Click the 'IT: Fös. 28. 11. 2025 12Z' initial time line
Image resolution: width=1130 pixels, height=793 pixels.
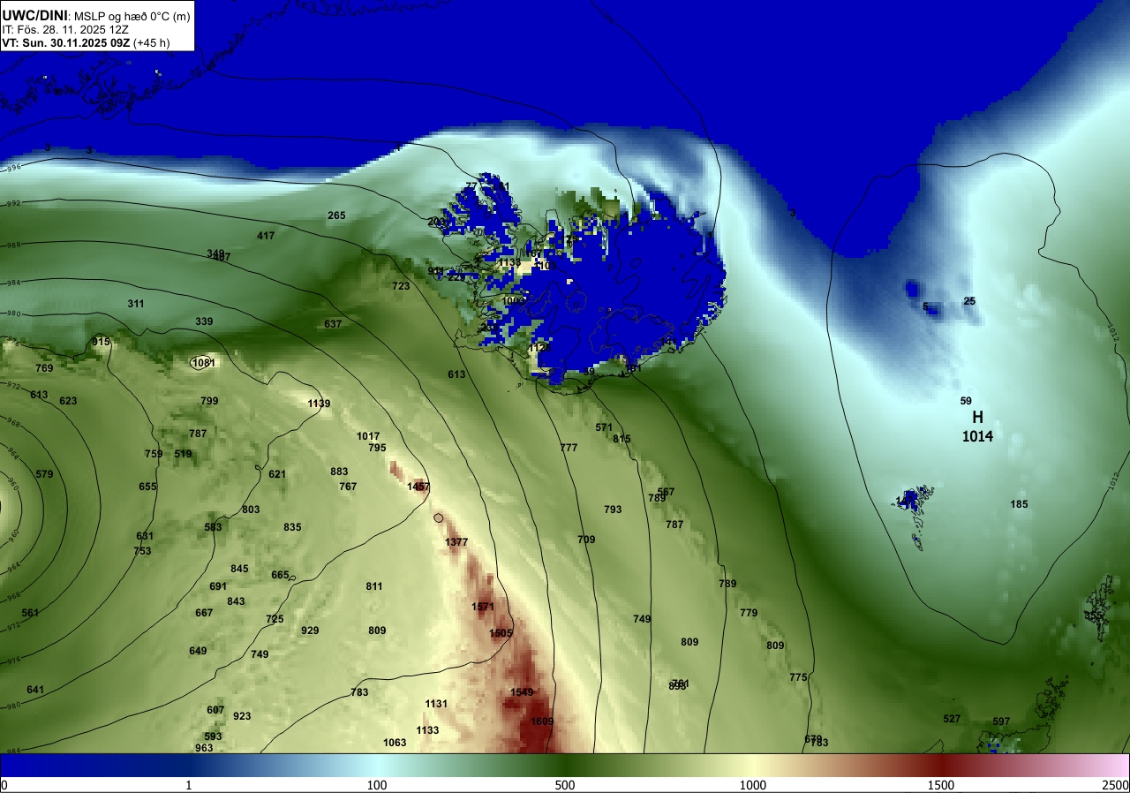point(64,28)
